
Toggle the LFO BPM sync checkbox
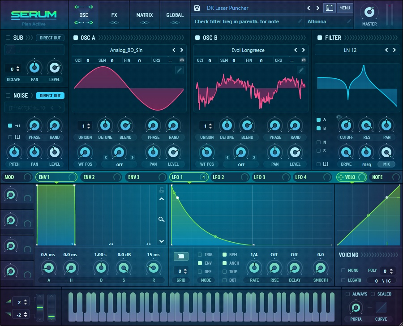click(224, 254)
